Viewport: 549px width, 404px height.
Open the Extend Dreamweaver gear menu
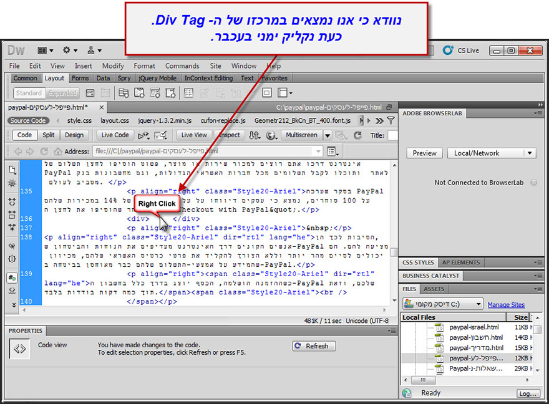[69, 50]
